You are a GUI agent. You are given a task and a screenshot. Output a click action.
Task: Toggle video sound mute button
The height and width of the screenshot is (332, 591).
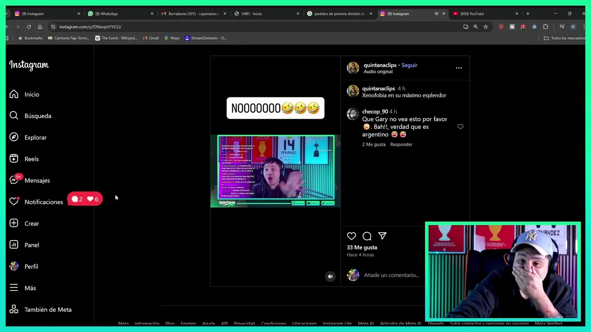pyautogui.click(x=330, y=276)
